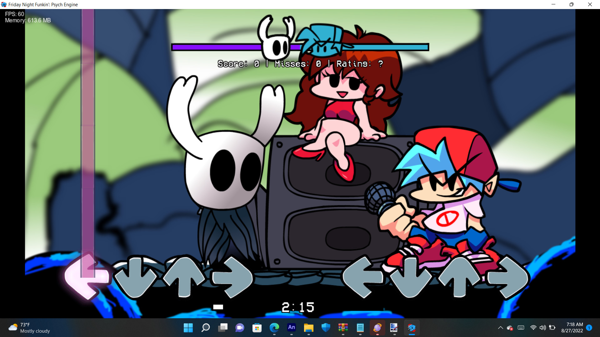Open Windows Security from the taskbar
This screenshot has width=600, height=337.
pos(326,328)
